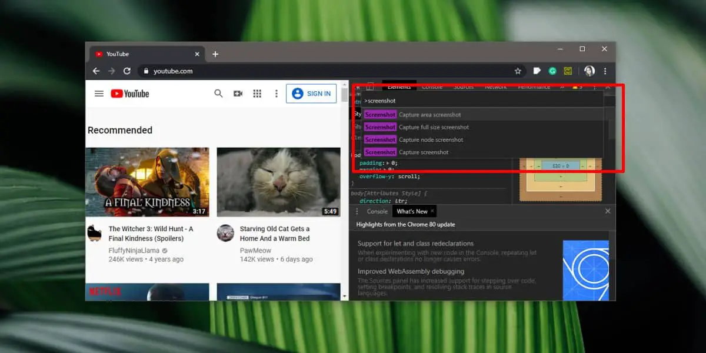
Task: Click the box model content dimensions
Action: coord(561,166)
